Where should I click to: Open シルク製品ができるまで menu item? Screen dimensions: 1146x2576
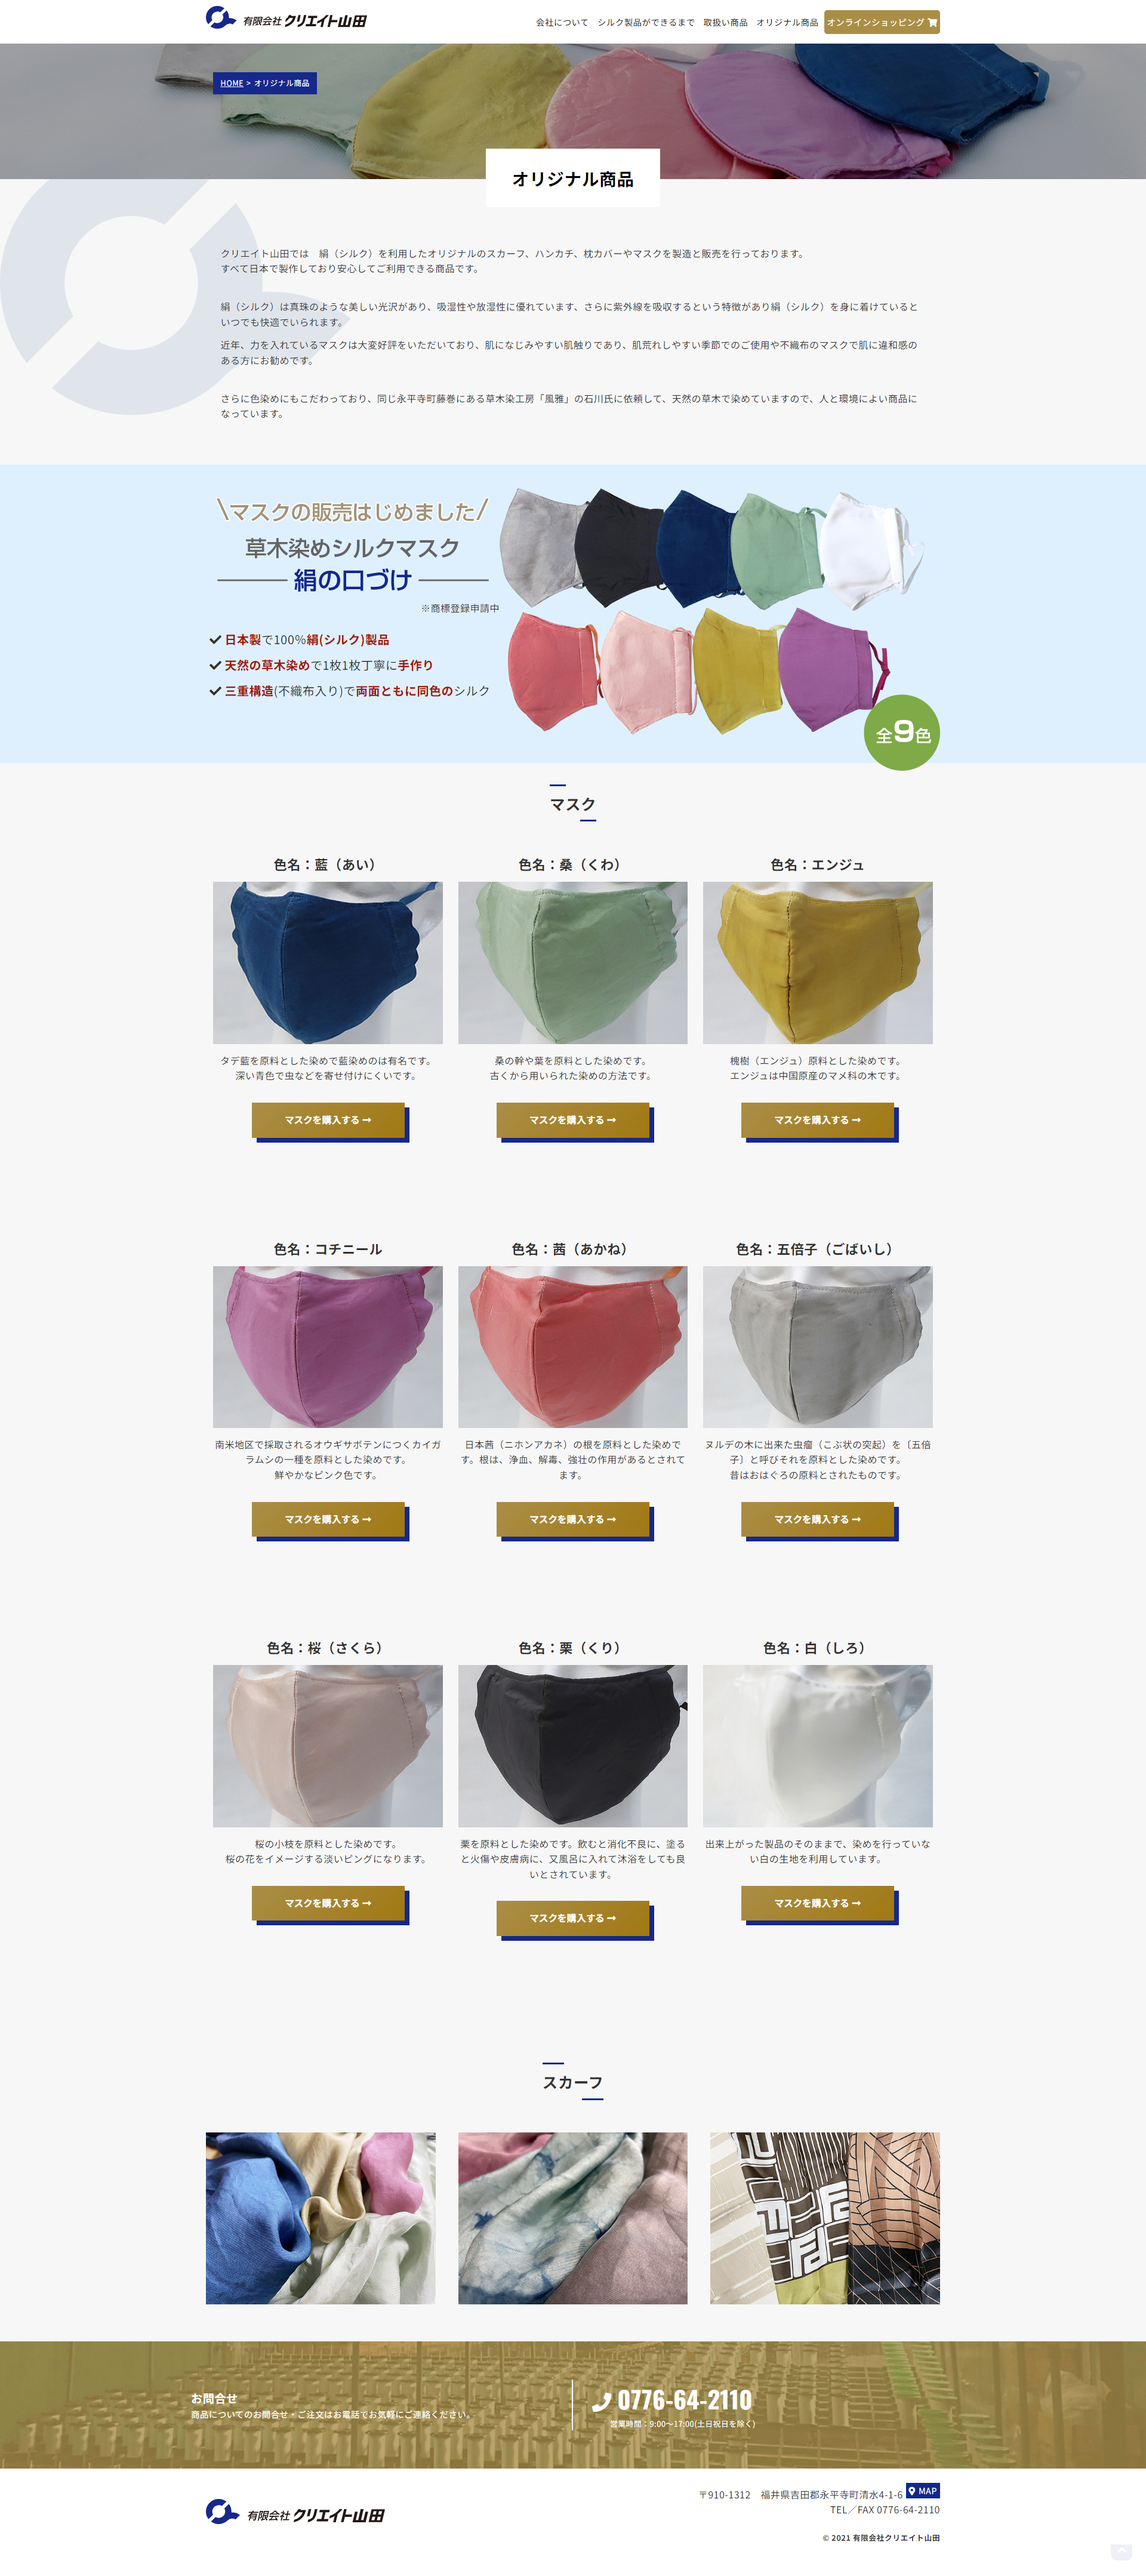(x=645, y=22)
